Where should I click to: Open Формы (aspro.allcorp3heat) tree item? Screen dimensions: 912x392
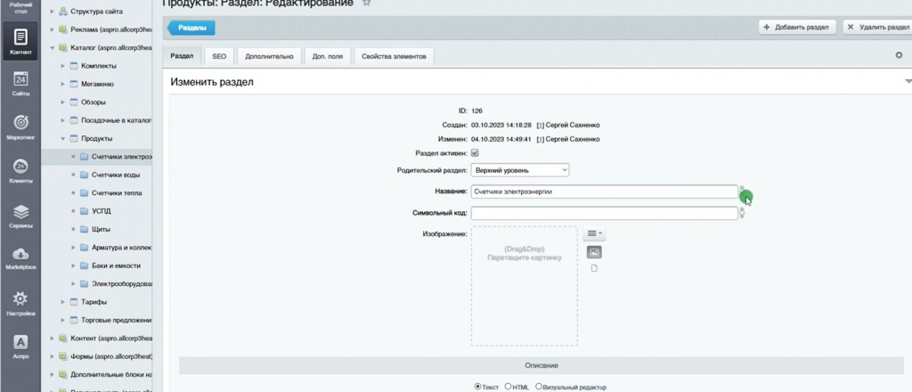pyautogui.click(x=111, y=357)
